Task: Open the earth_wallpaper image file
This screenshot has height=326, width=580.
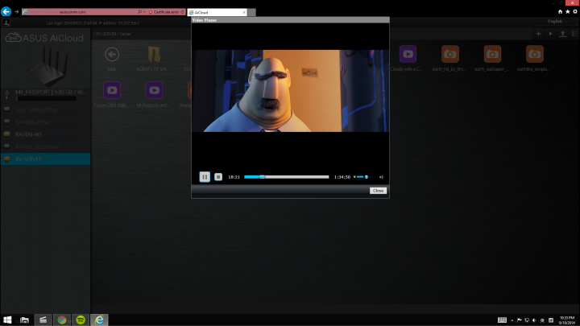Action: pyautogui.click(x=492, y=54)
